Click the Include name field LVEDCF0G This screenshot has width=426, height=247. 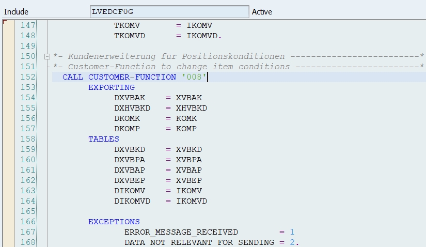point(169,11)
